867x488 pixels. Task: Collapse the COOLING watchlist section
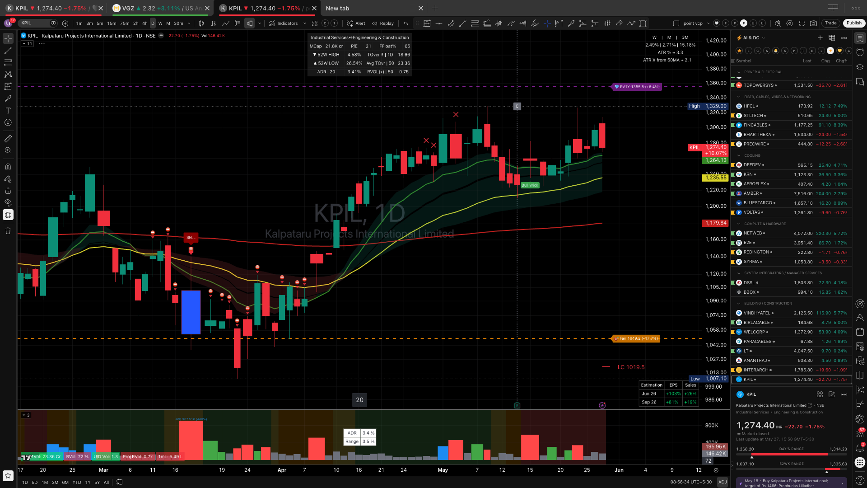tap(739, 155)
